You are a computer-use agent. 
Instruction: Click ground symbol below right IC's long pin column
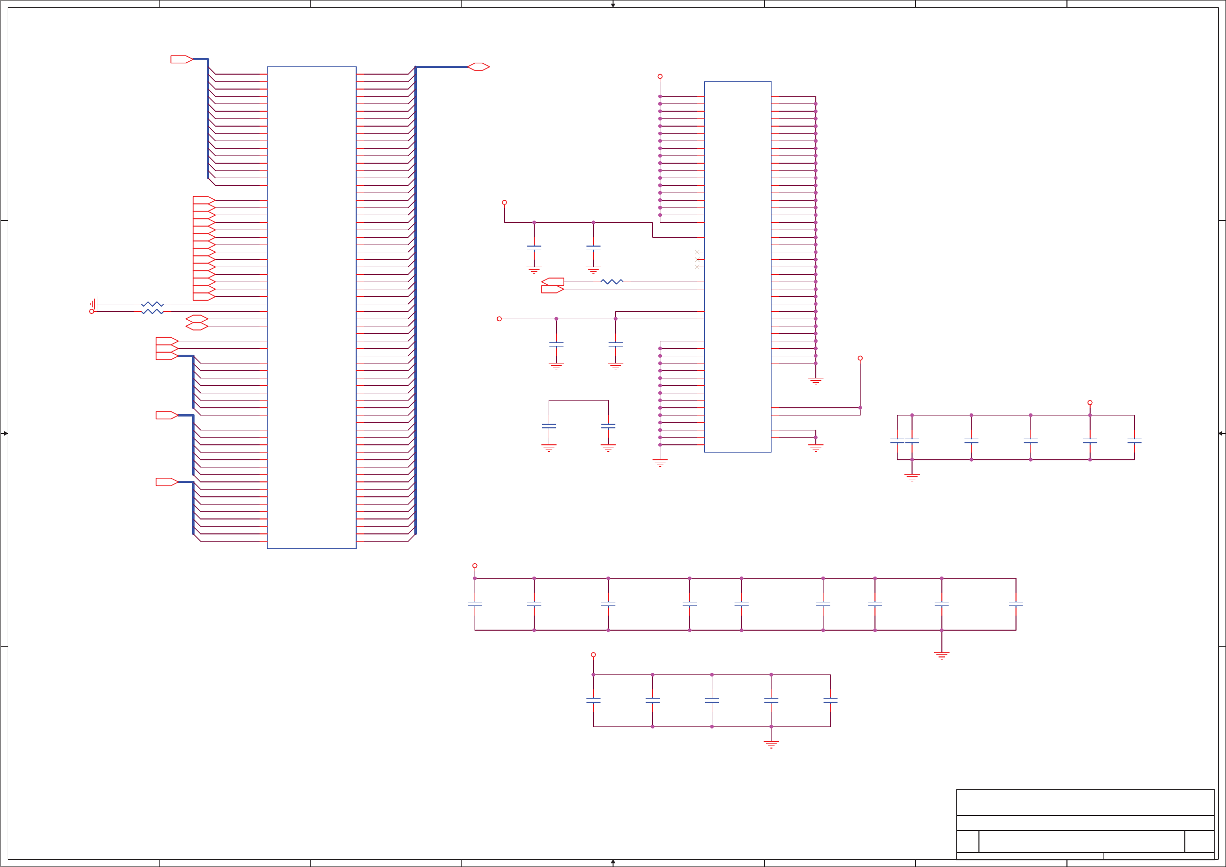click(815, 382)
